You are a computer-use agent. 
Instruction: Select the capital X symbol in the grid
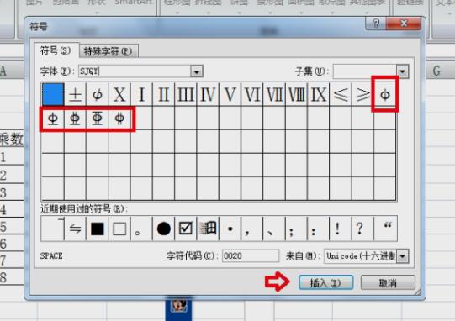click(x=119, y=94)
